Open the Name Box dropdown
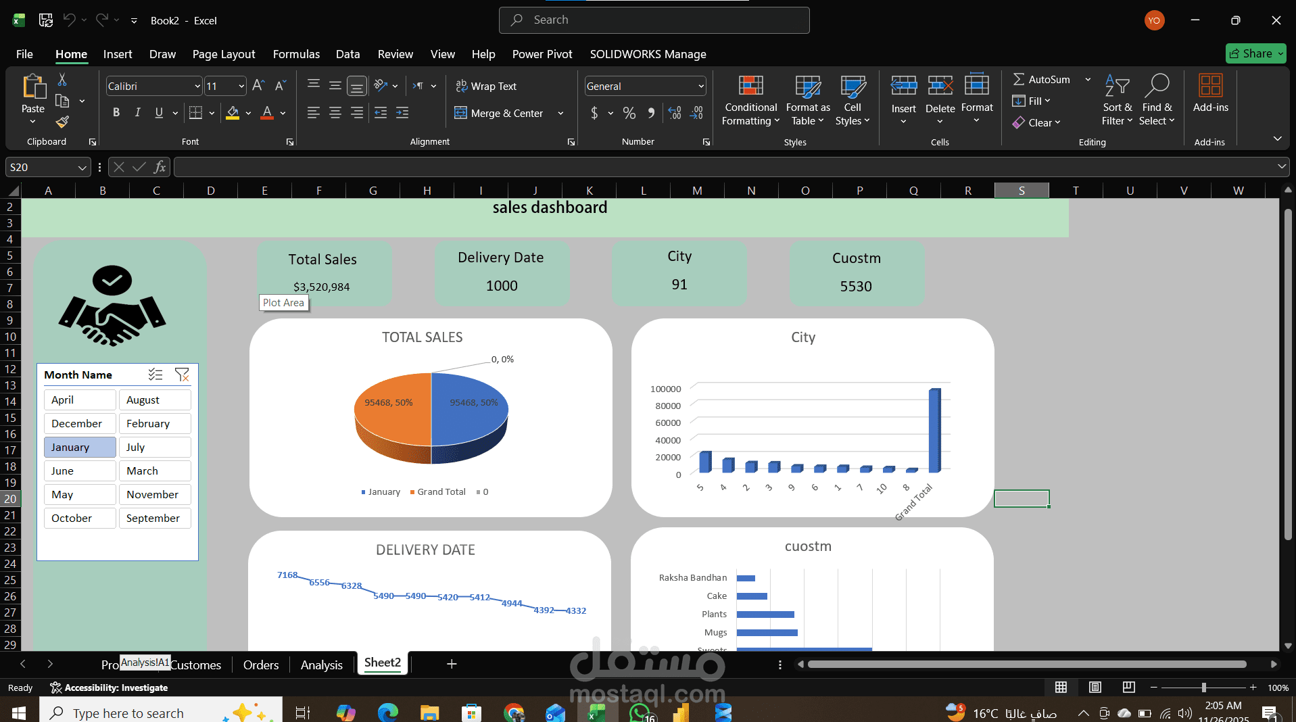The height and width of the screenshot is (722, 1296). pyautogui.click(x=82, y=168)
